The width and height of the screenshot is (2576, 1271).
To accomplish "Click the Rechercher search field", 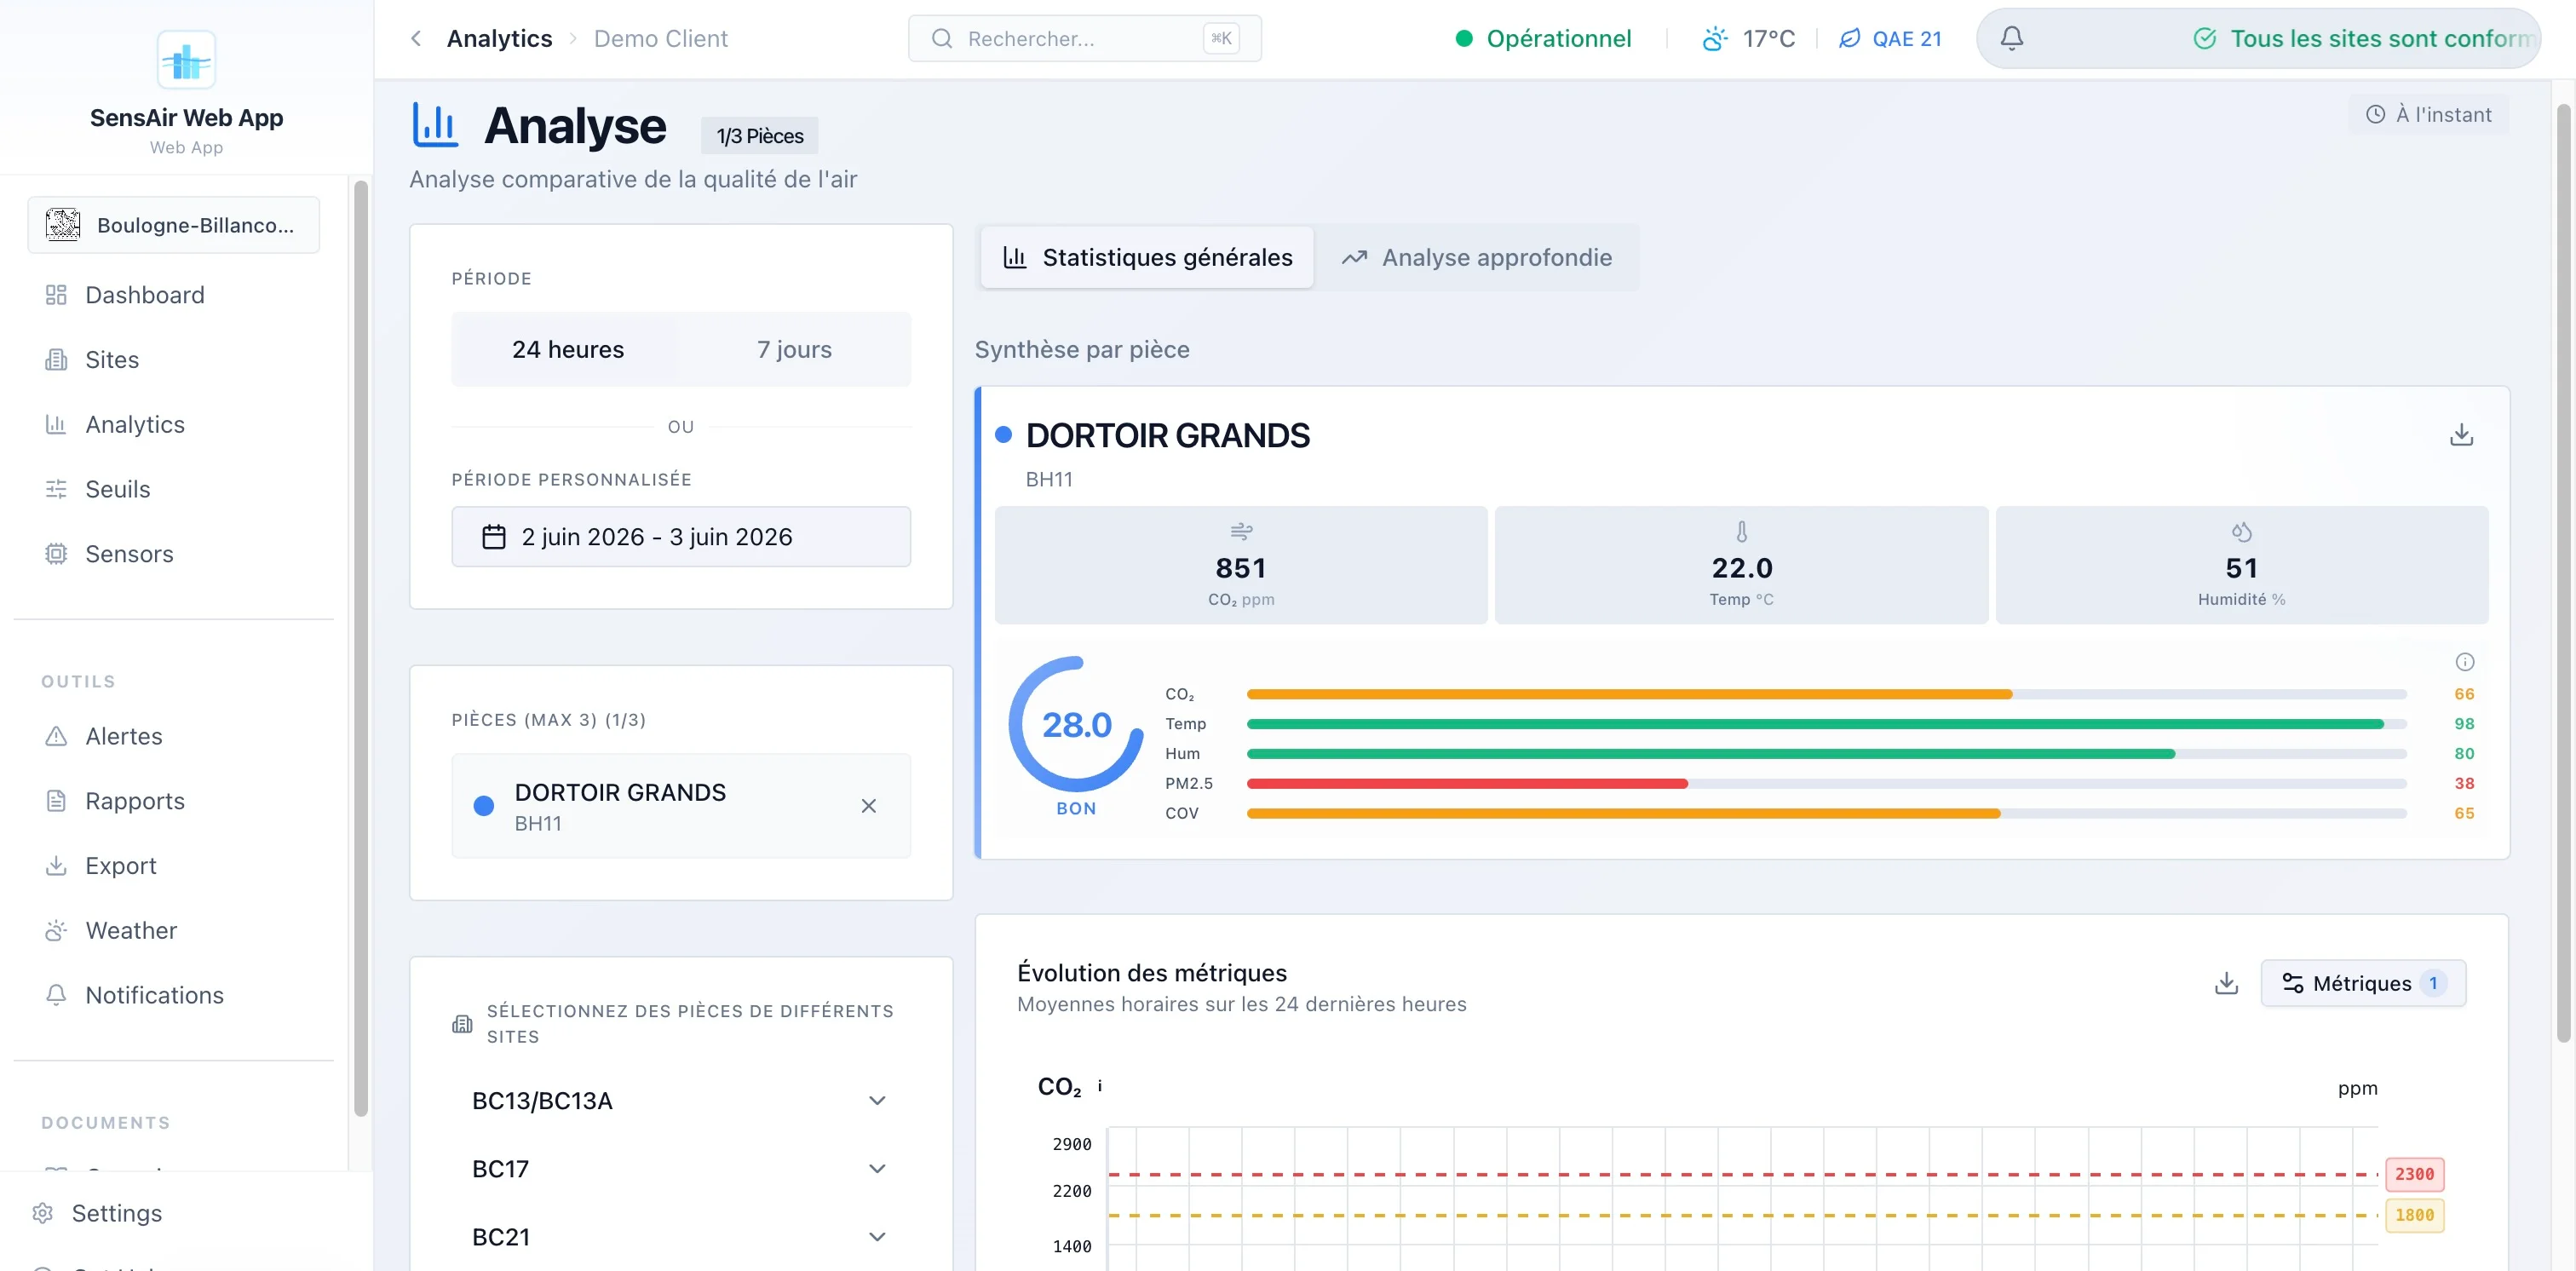I will click(x=1084, y=38).
